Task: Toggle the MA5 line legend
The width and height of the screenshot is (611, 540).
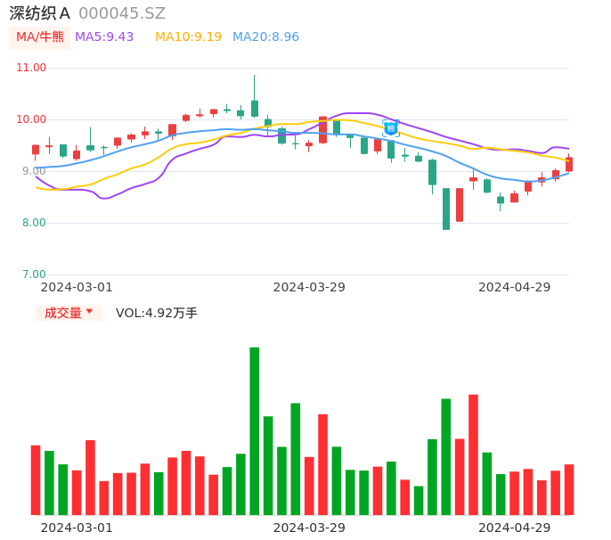Action: pos(104,37)
